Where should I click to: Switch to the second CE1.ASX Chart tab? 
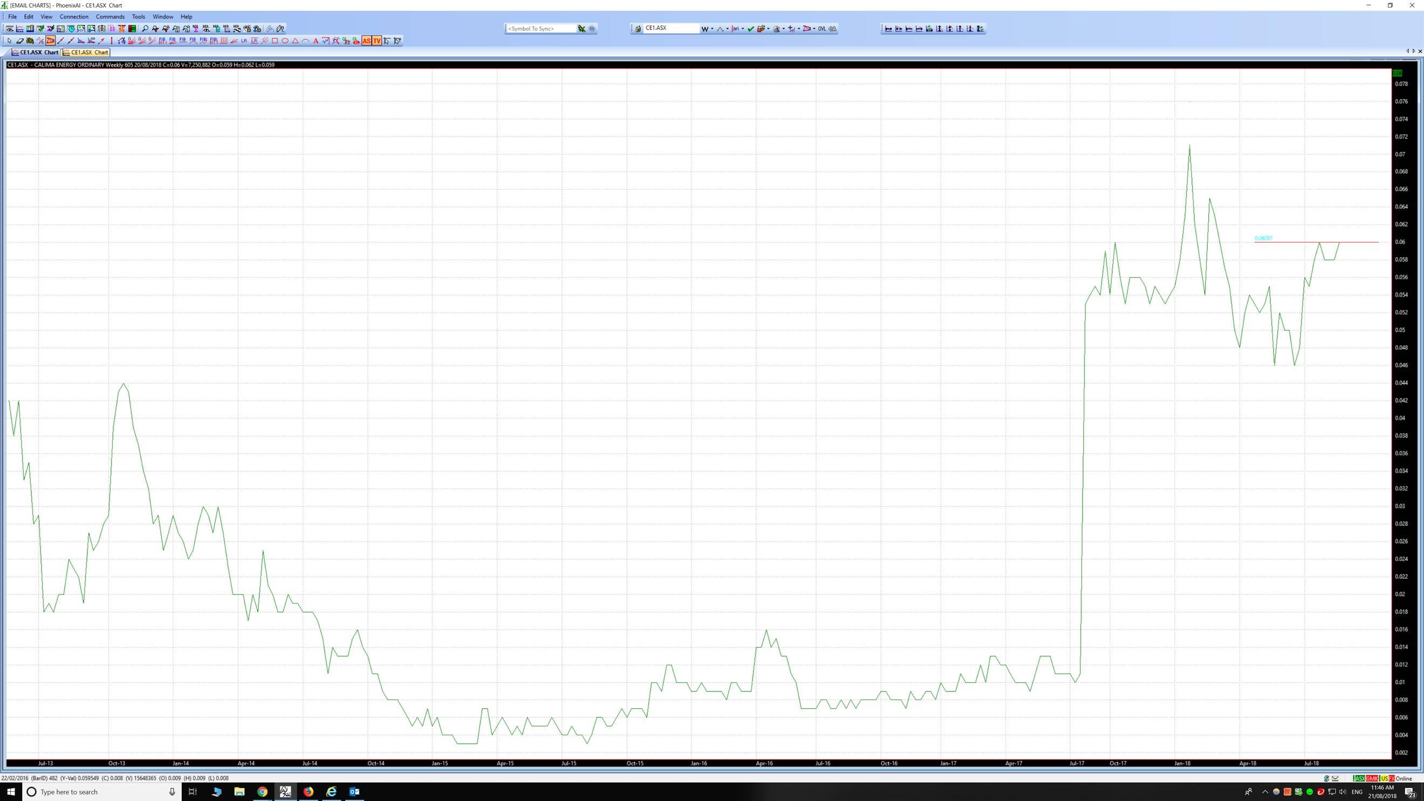pos(86,52)
